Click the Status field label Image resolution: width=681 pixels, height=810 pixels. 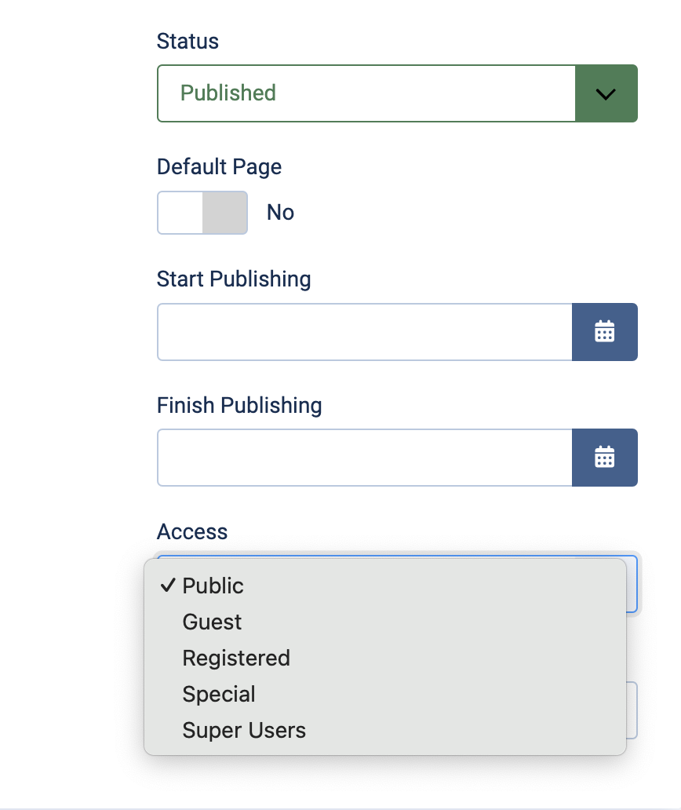click(188, 41)
